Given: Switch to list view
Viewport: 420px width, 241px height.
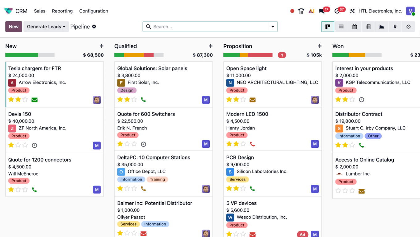Looking at the screenshot, I should click(341, 27).
